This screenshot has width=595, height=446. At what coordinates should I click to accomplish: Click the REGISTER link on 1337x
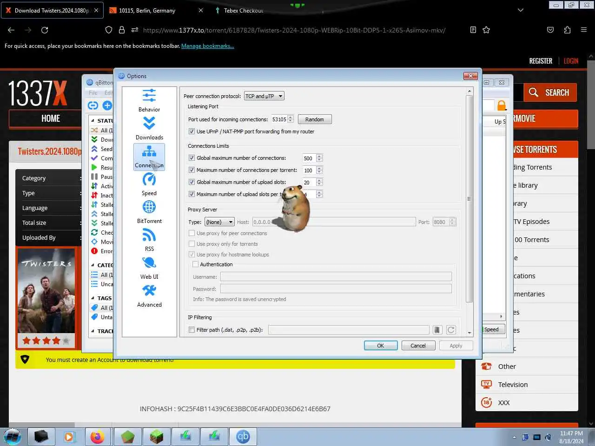(541, 61)
